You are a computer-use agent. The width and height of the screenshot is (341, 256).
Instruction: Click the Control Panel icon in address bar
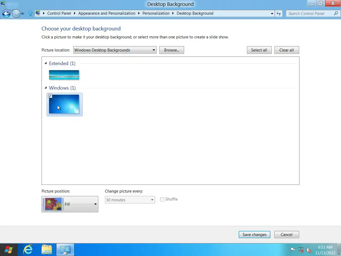[38, 13]
